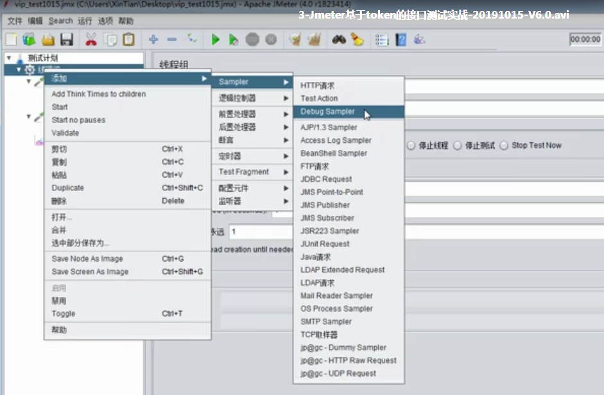This screenshot has width=604, height=395.
Task: Click Save Node As Image
Action: click(128, 258)
